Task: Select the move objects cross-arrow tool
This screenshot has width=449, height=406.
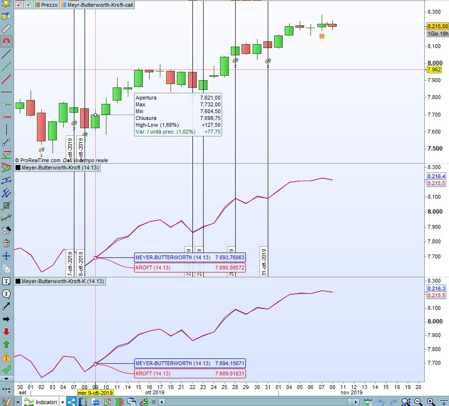Action: click(6, 256)
